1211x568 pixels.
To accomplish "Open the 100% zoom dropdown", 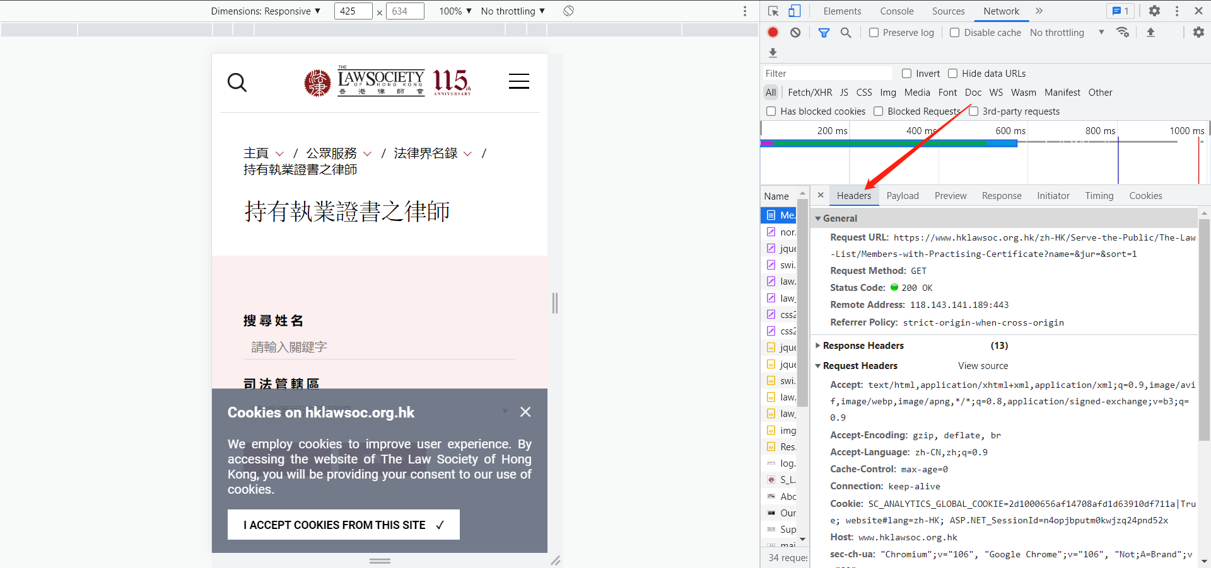I will (x=455, y=11).
